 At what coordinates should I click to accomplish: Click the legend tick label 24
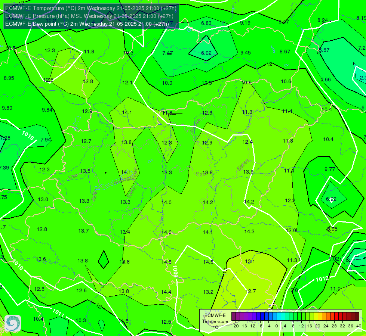click(x=326, y=326)
